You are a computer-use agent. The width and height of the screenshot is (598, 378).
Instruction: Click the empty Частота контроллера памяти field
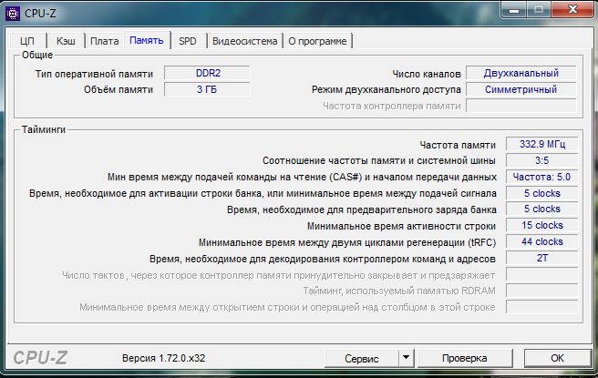point(521,106)
